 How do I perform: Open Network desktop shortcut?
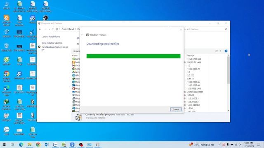click(x=7, y=33)
